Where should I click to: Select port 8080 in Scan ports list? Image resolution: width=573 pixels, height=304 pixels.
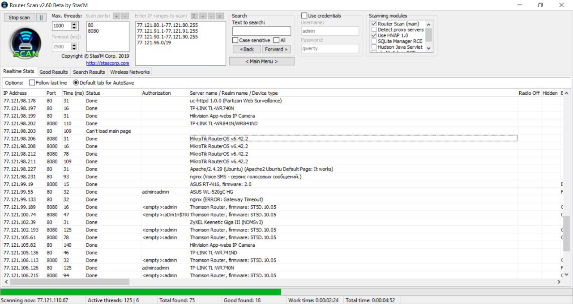(93, 31)
